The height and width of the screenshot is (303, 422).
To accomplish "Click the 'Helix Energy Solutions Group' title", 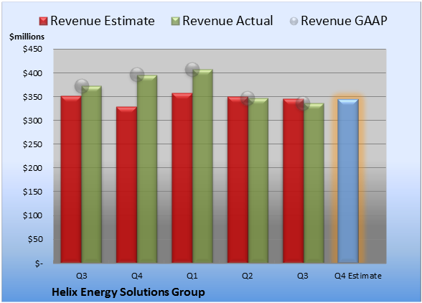I will coord(128,292).
